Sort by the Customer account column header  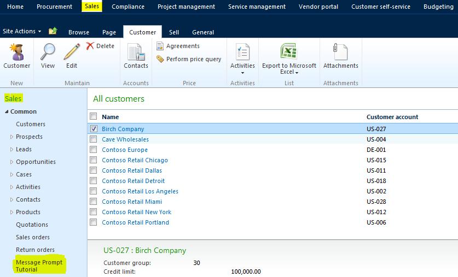(392, 116)
